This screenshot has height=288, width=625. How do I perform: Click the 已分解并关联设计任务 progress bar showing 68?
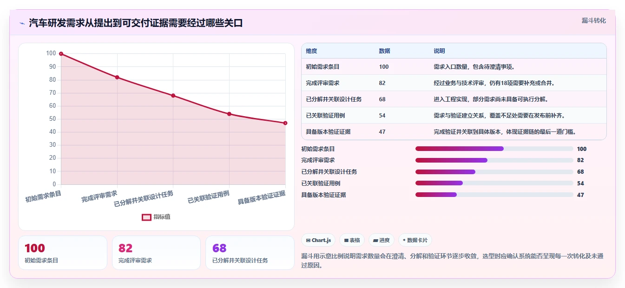[494, 172]
